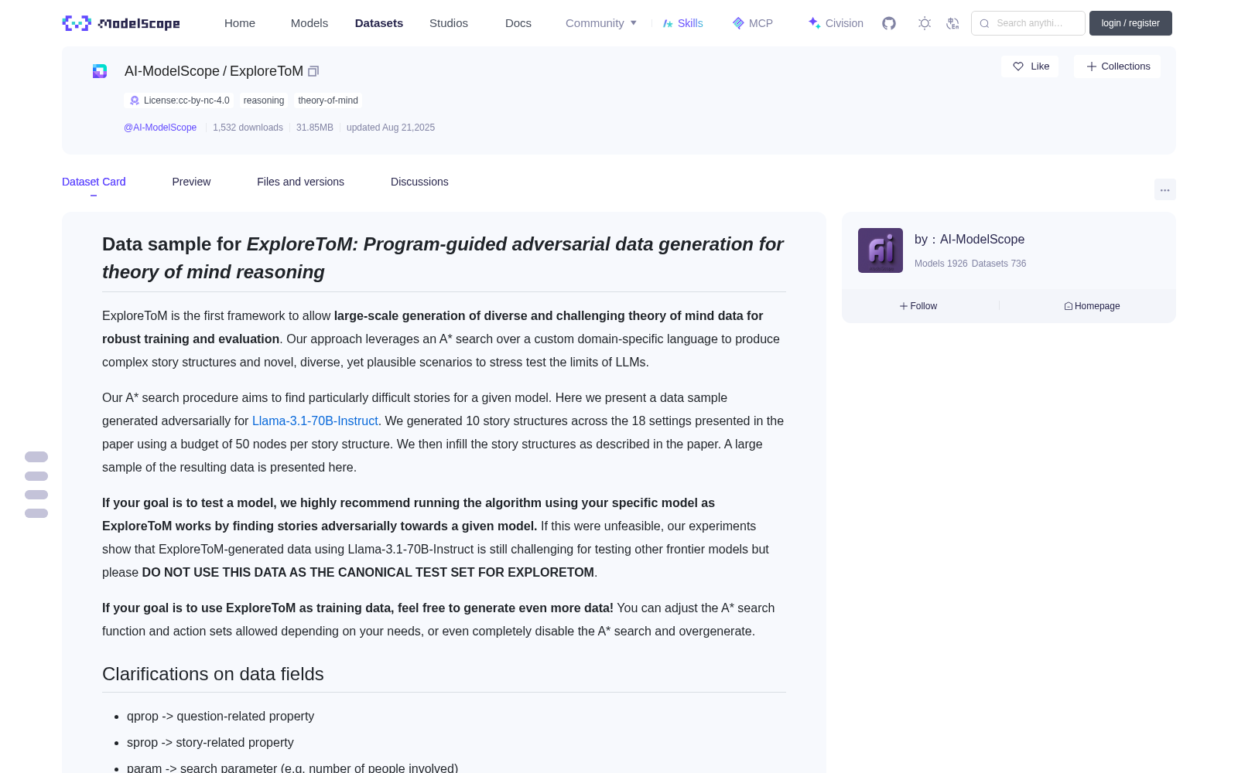Jump via fourth outline marker pill

(36, 513)
